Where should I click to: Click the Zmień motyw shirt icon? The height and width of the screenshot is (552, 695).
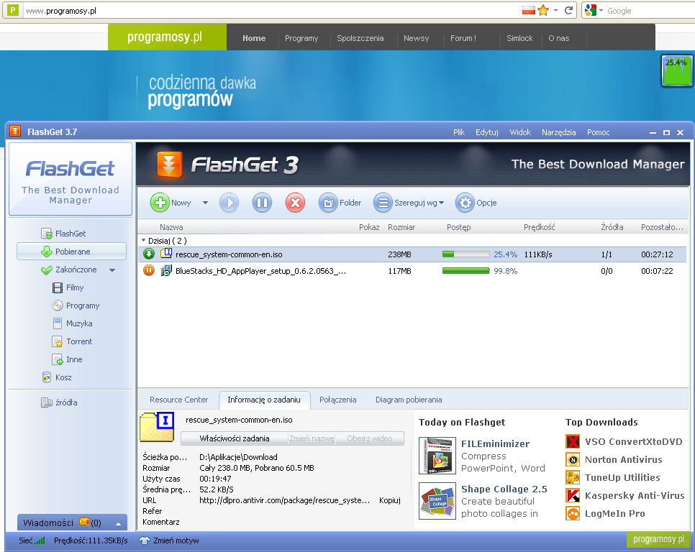[144, 540]
